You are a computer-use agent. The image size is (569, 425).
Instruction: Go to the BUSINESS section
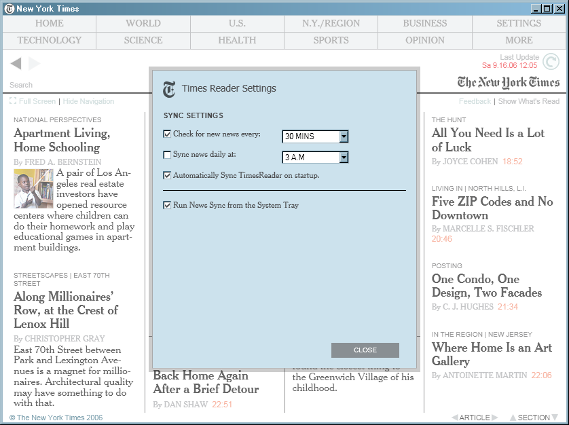(x=425, y=23)
